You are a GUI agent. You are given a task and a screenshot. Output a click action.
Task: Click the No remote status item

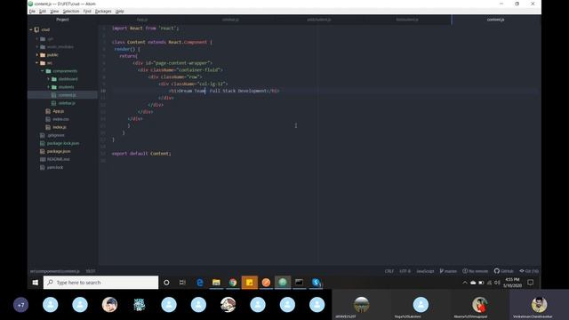click(476, 271)
